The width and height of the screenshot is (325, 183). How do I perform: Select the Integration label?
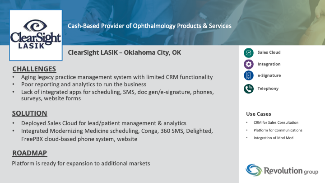coord(269,64)
